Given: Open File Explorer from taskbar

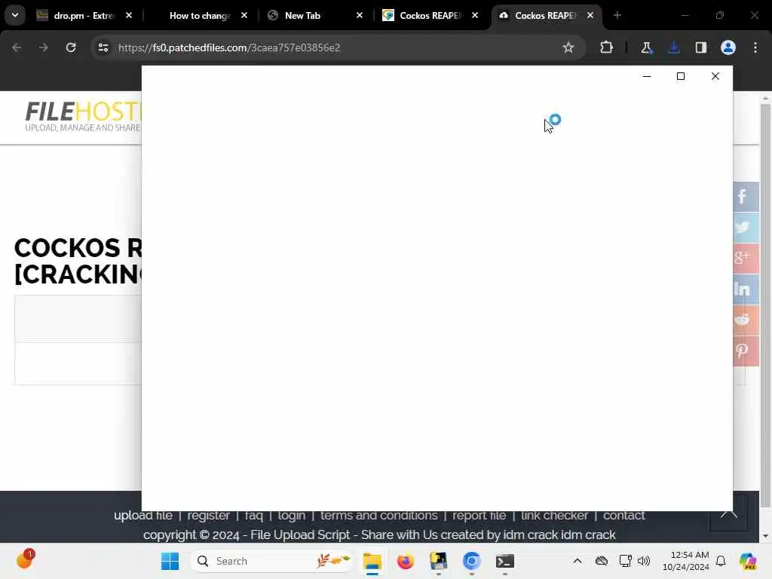Looking at the screenshot, I should click(372, 561).
